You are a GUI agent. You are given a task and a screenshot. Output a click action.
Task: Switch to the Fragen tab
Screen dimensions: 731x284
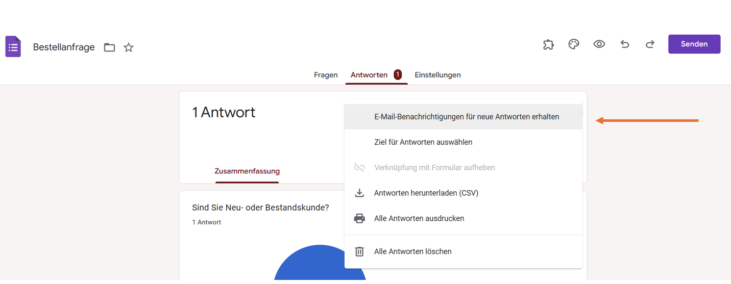(326, 75)
